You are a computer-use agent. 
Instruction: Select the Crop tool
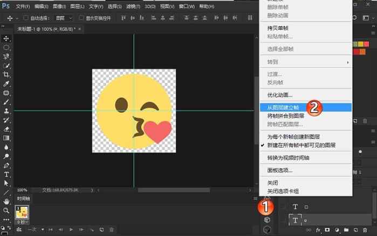6,74
